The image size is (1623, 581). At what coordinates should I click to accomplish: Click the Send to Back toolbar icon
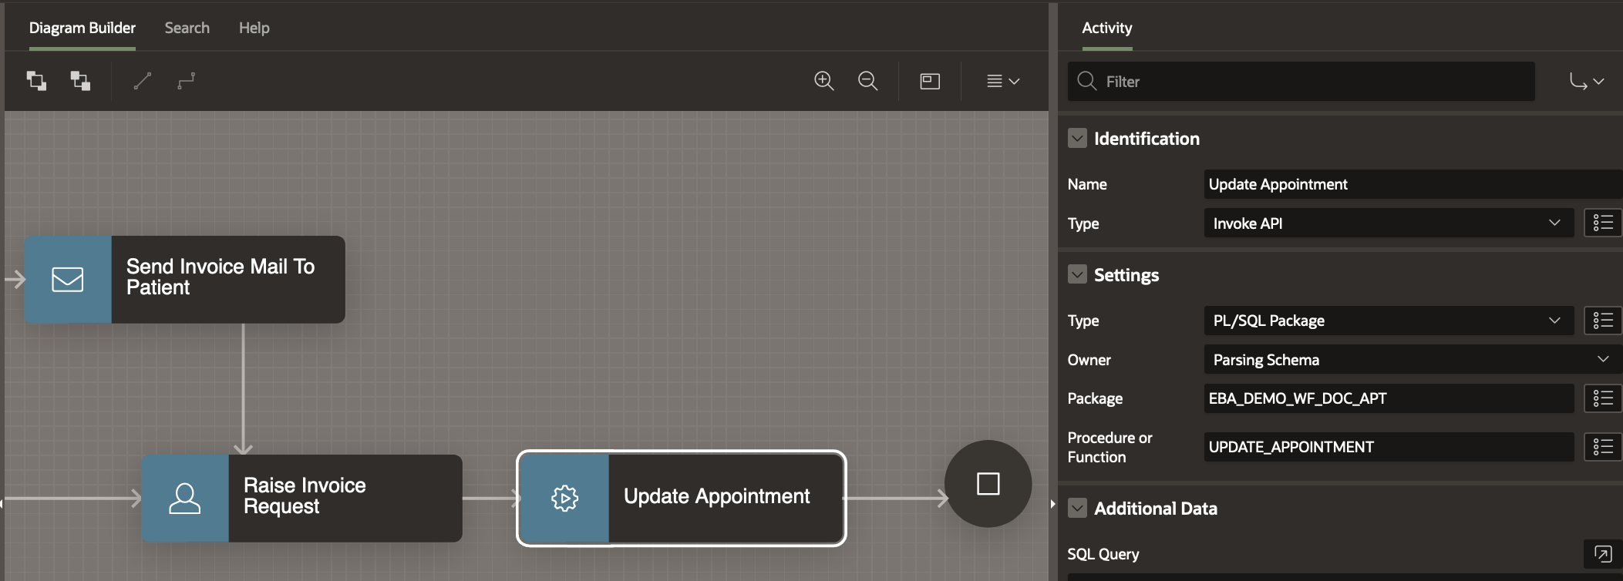pyautogui.click(x=80, y=81)
